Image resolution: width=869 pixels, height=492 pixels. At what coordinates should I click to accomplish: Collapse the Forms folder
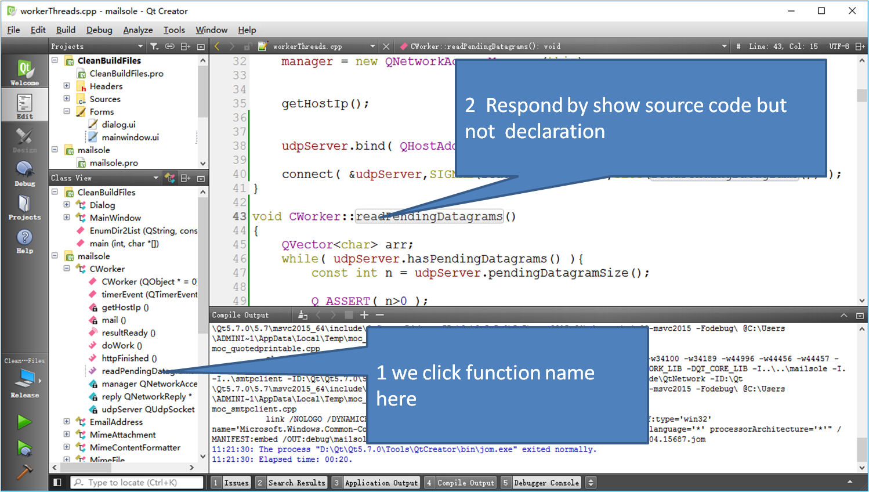coord(67,111)
